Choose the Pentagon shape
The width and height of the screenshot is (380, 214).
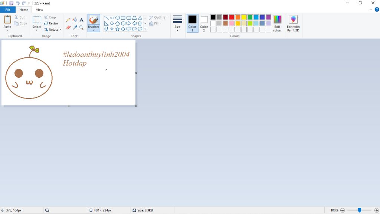click(118, 23)
